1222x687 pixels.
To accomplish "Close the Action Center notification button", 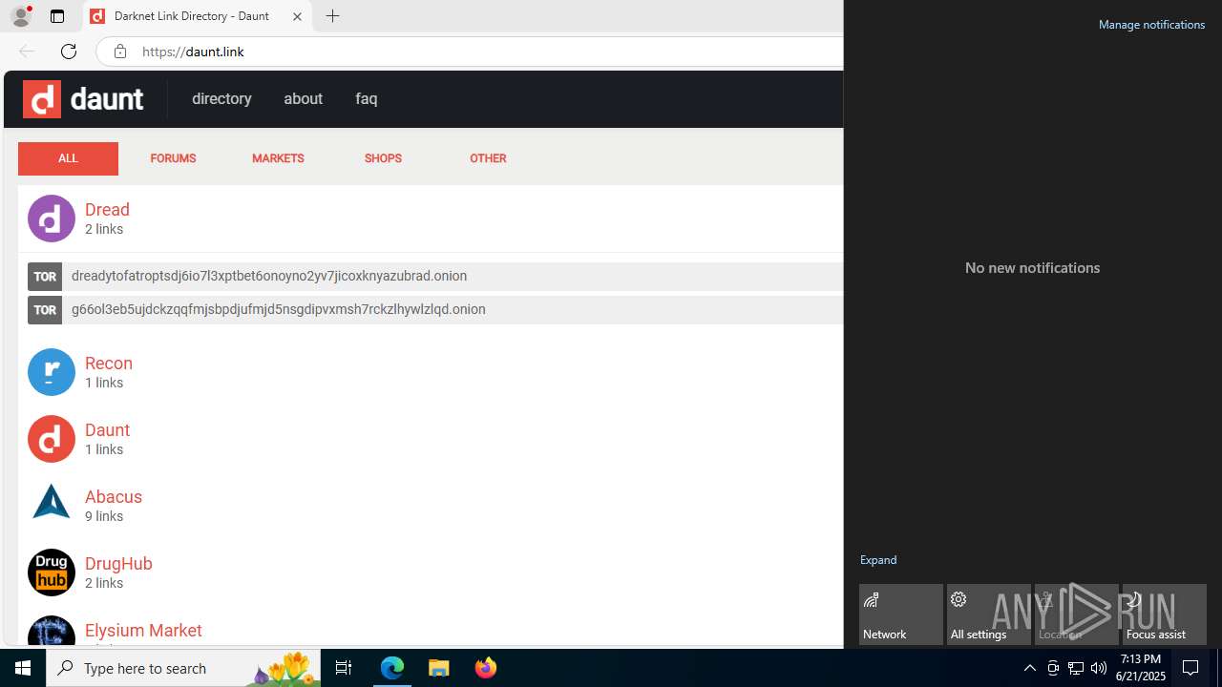I will [x=1191, y=668].
